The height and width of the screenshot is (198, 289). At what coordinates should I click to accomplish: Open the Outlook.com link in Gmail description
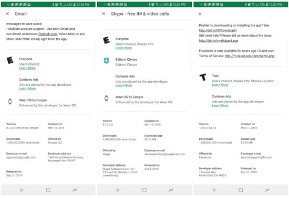(47, 34)
